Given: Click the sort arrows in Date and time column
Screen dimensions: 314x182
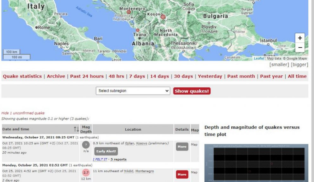Looking at the screenshot, I should (76, 129).
